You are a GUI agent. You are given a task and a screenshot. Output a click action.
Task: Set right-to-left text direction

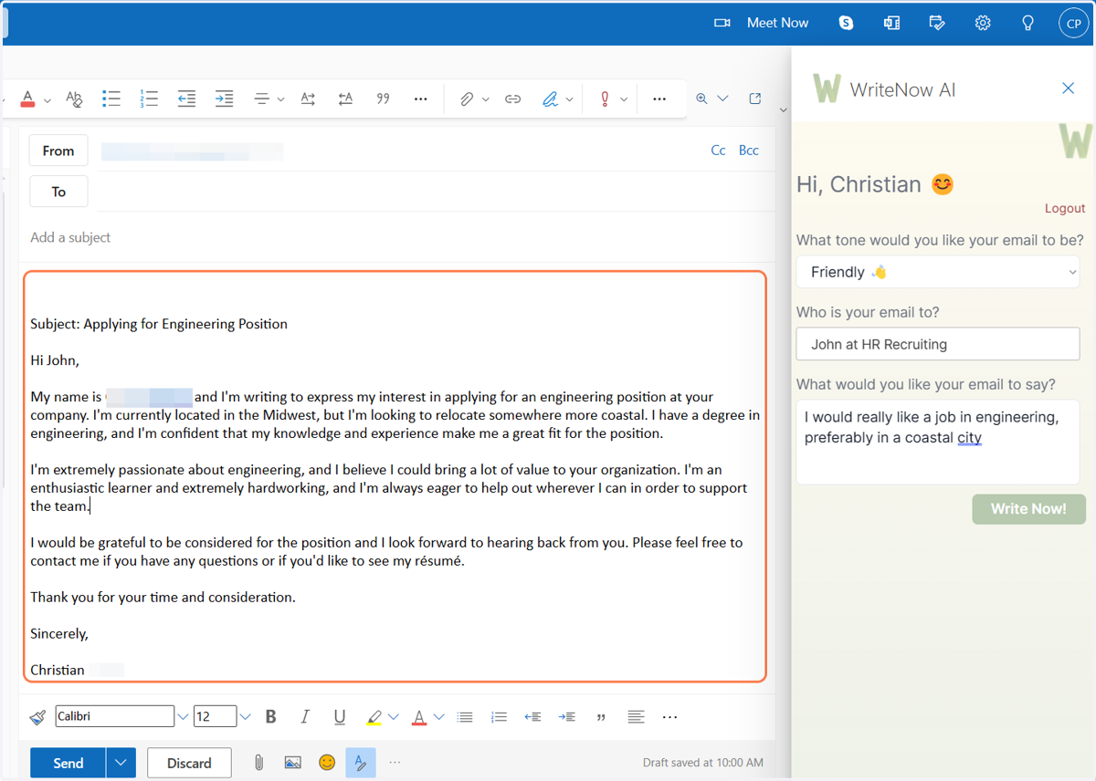click(x=345, y=99)
